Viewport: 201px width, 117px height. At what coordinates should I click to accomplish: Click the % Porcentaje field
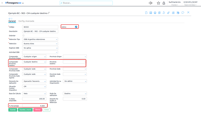pyautogui.click(x=34, y=106)
